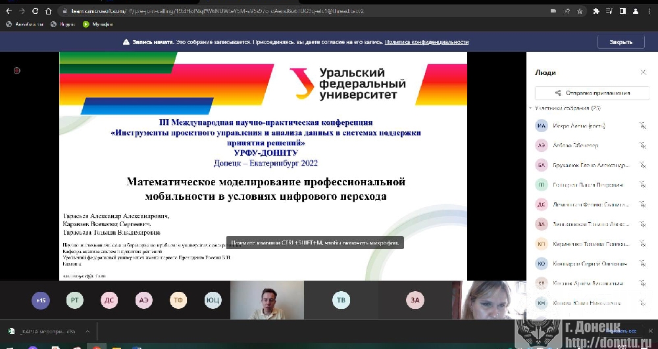This screenshot has width=658, height=349.
Task: Select the РТ participant avatar
Action: pos(75,300)
